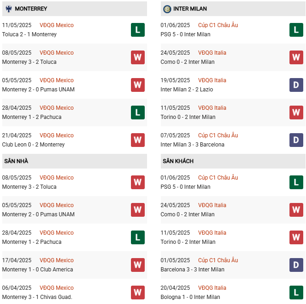Open VĐQG Italia link dated 19/05/2025

click(212, 80)
